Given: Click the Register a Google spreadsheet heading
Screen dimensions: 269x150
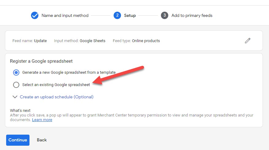Looking at the screenshot, I should (41, 61).
